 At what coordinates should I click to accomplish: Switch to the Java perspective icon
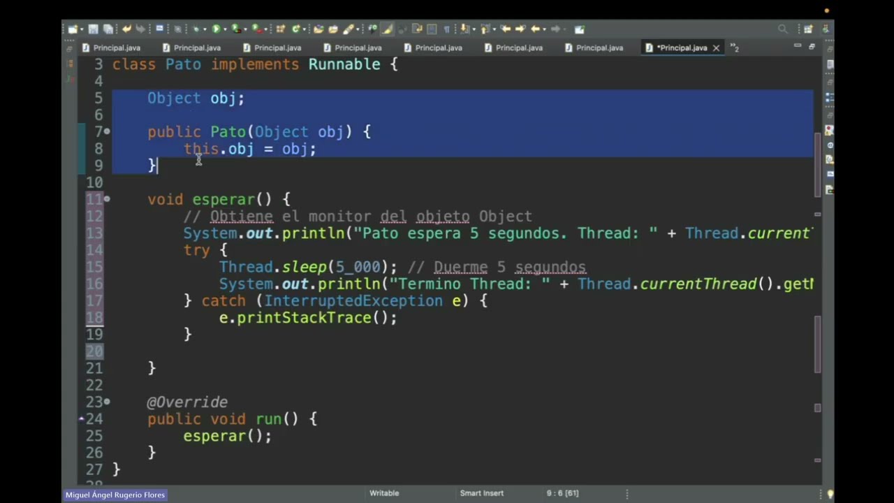click(x=826, y=29)
